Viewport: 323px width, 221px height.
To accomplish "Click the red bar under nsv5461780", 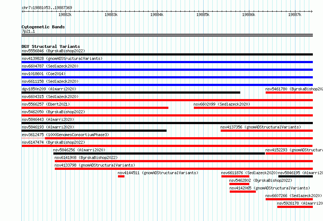I will 289,93.
